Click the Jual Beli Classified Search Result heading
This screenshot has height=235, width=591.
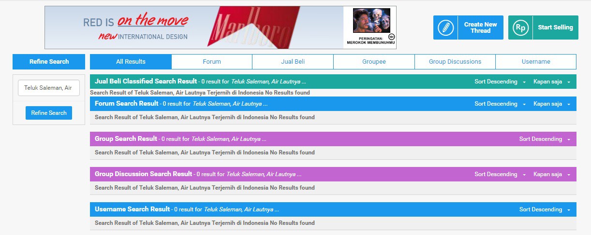point(146,81)
